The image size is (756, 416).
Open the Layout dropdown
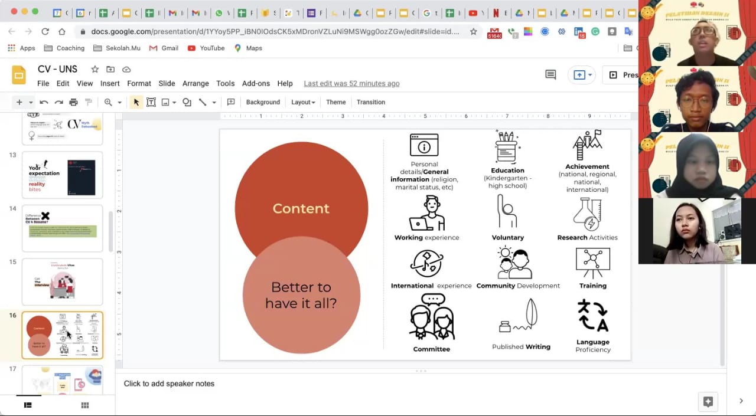click(x=303, y=102)
